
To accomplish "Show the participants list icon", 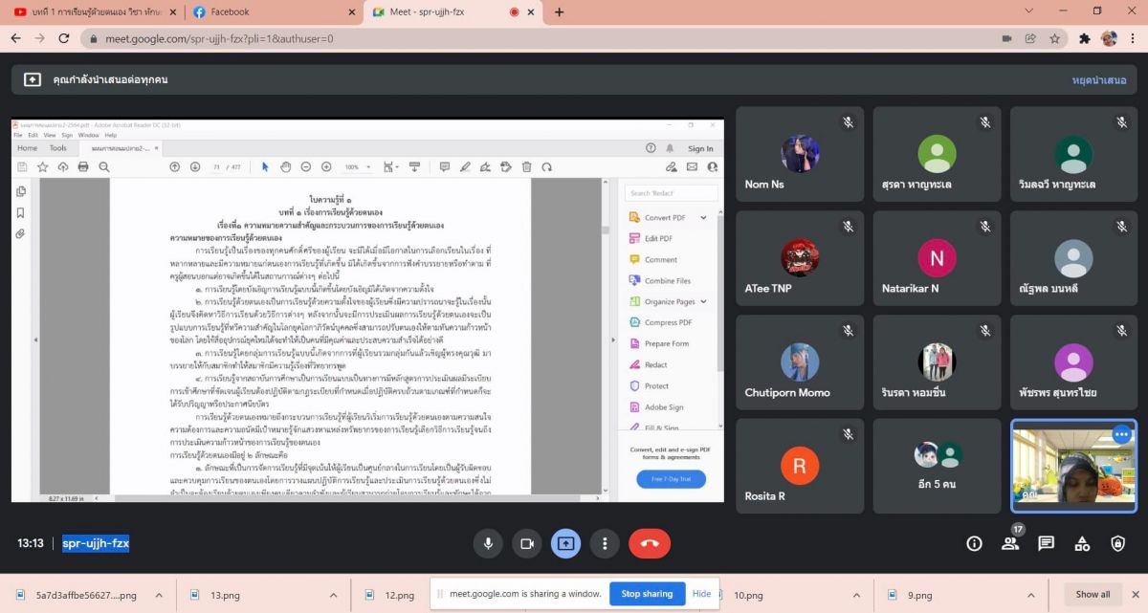I will point(1009,543).
